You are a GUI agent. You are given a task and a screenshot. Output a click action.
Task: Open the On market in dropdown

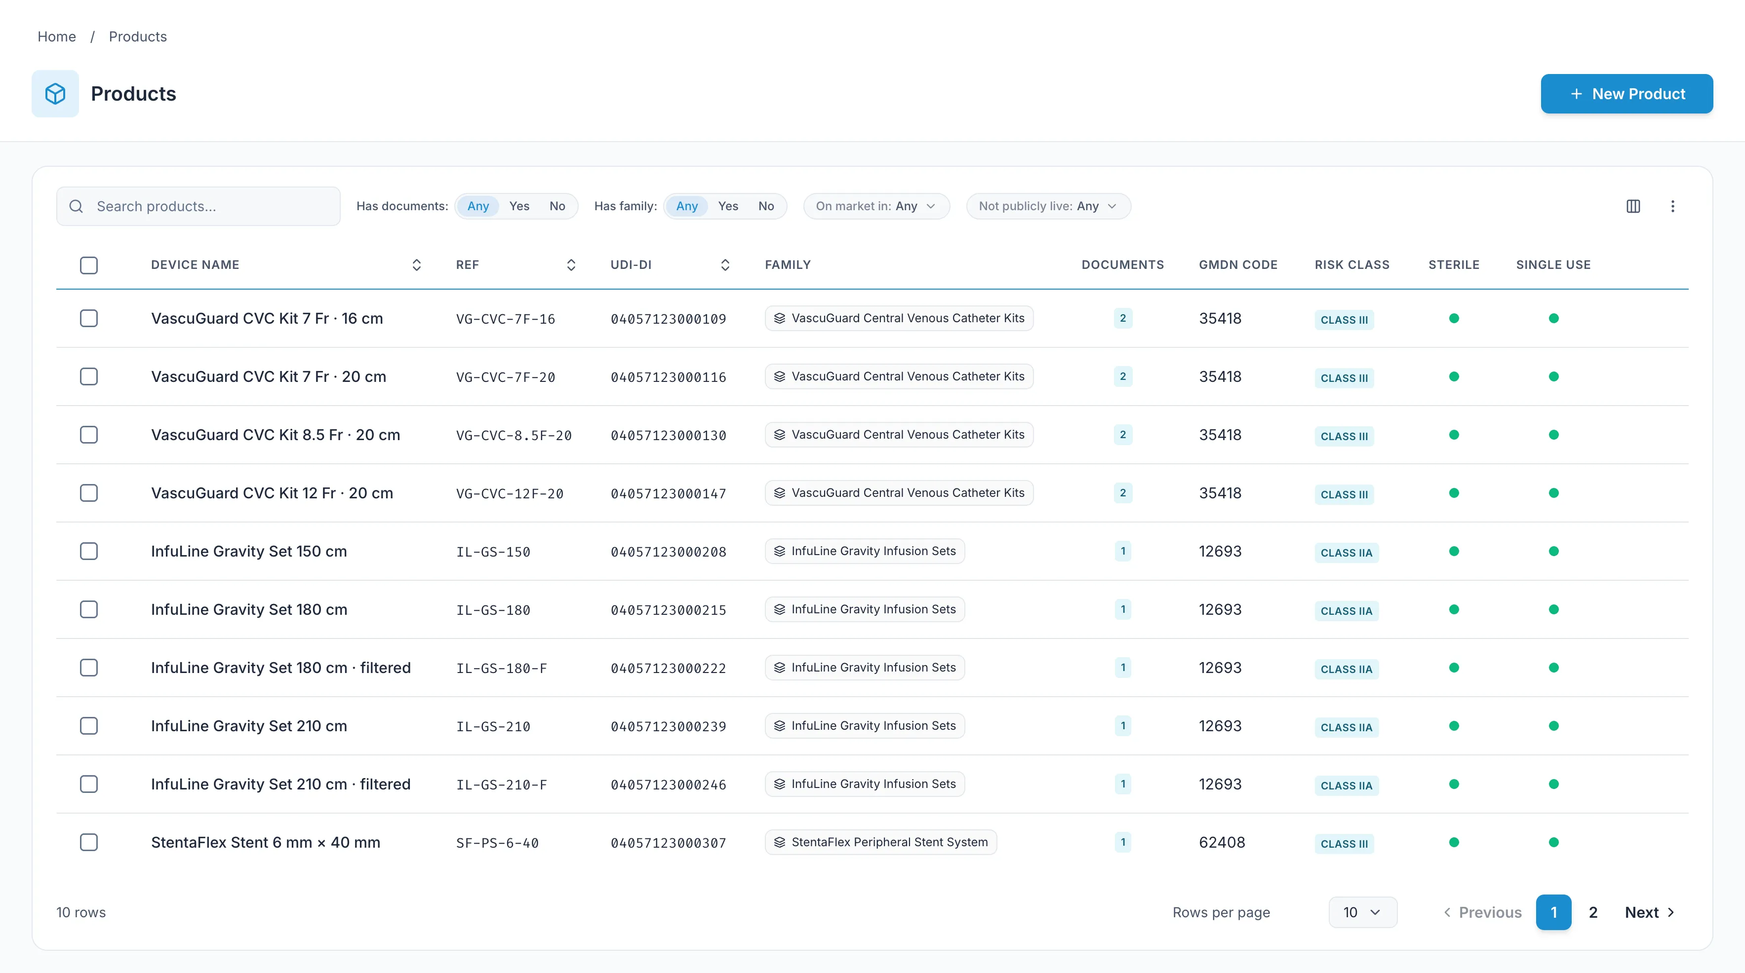pos(876,206)
